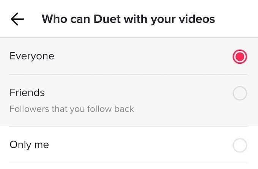258x169 pixels.
Task: Tap the empty circle beside Friends
Action: [240, 94]
